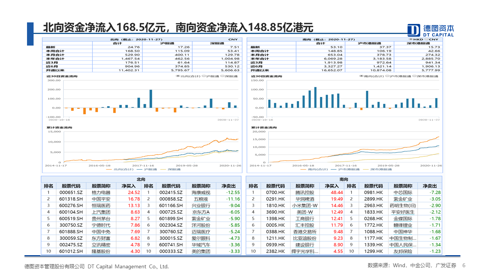Image resolution: width=494 pixels, height=278 pixels.
Task: Click the stock name 宁德时代
Action: pyautogui.click(x=101, y=225)
